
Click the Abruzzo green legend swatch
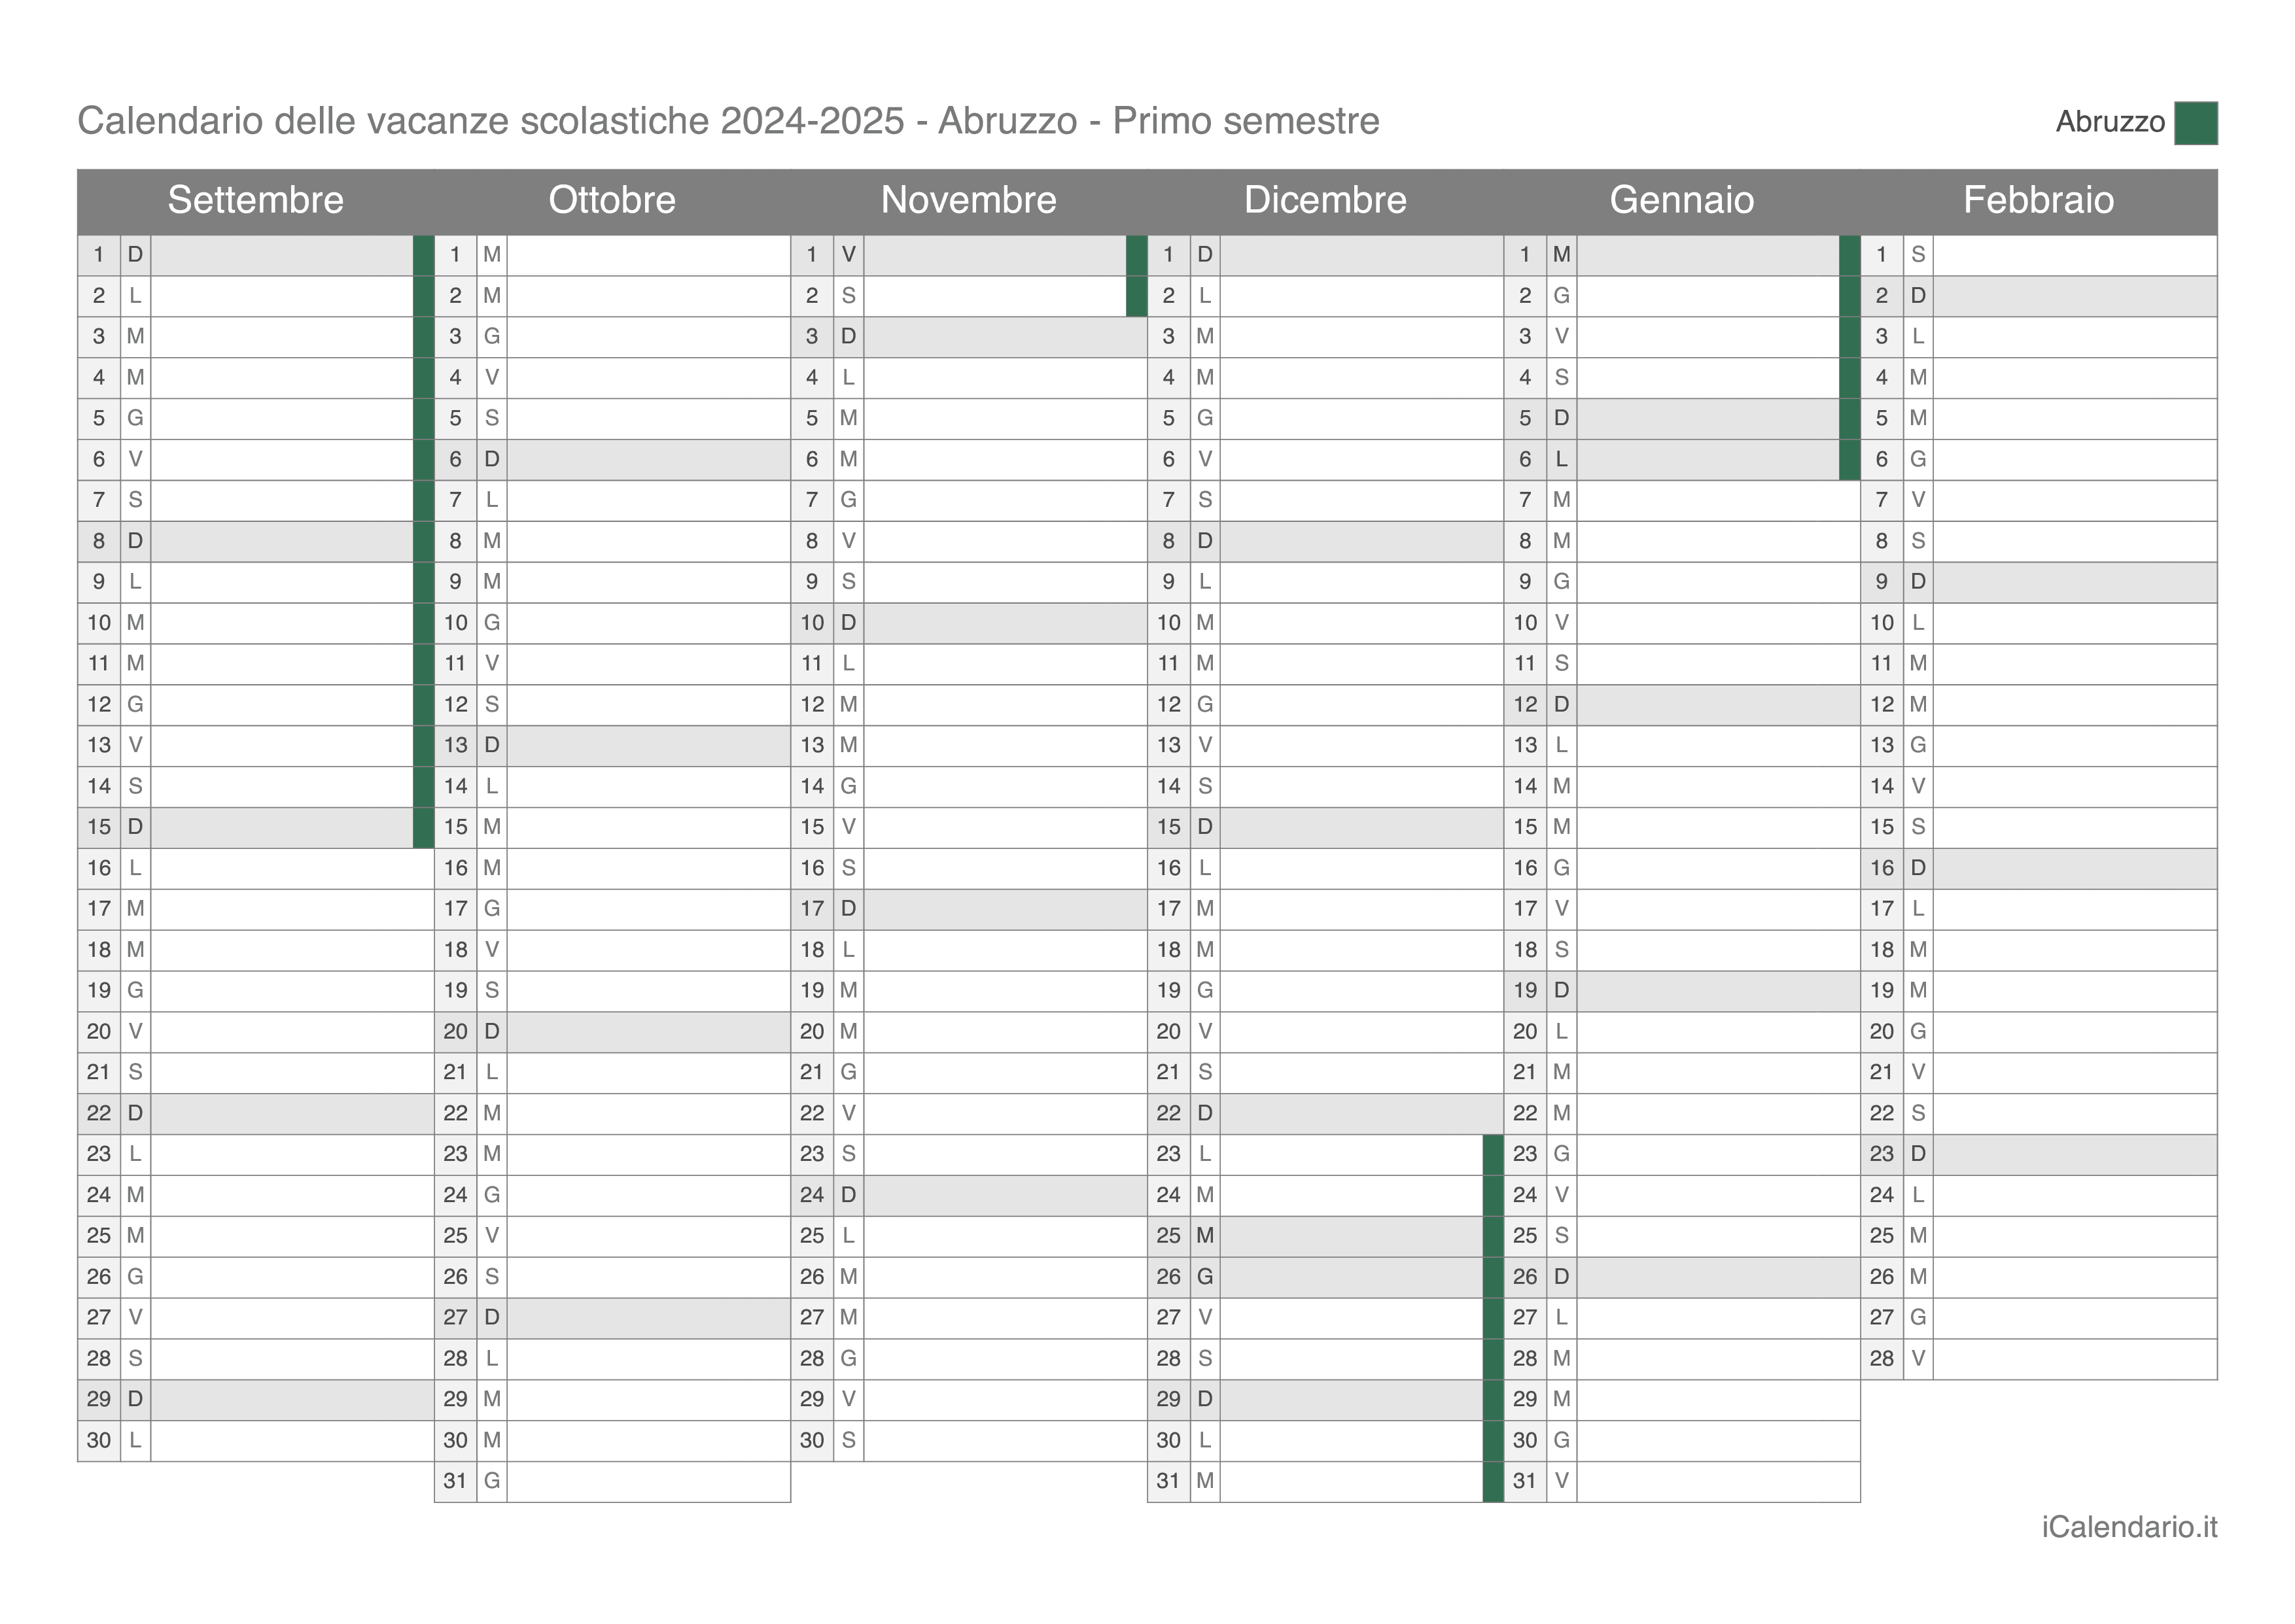pyautogui.click(x=2195, y=123)
